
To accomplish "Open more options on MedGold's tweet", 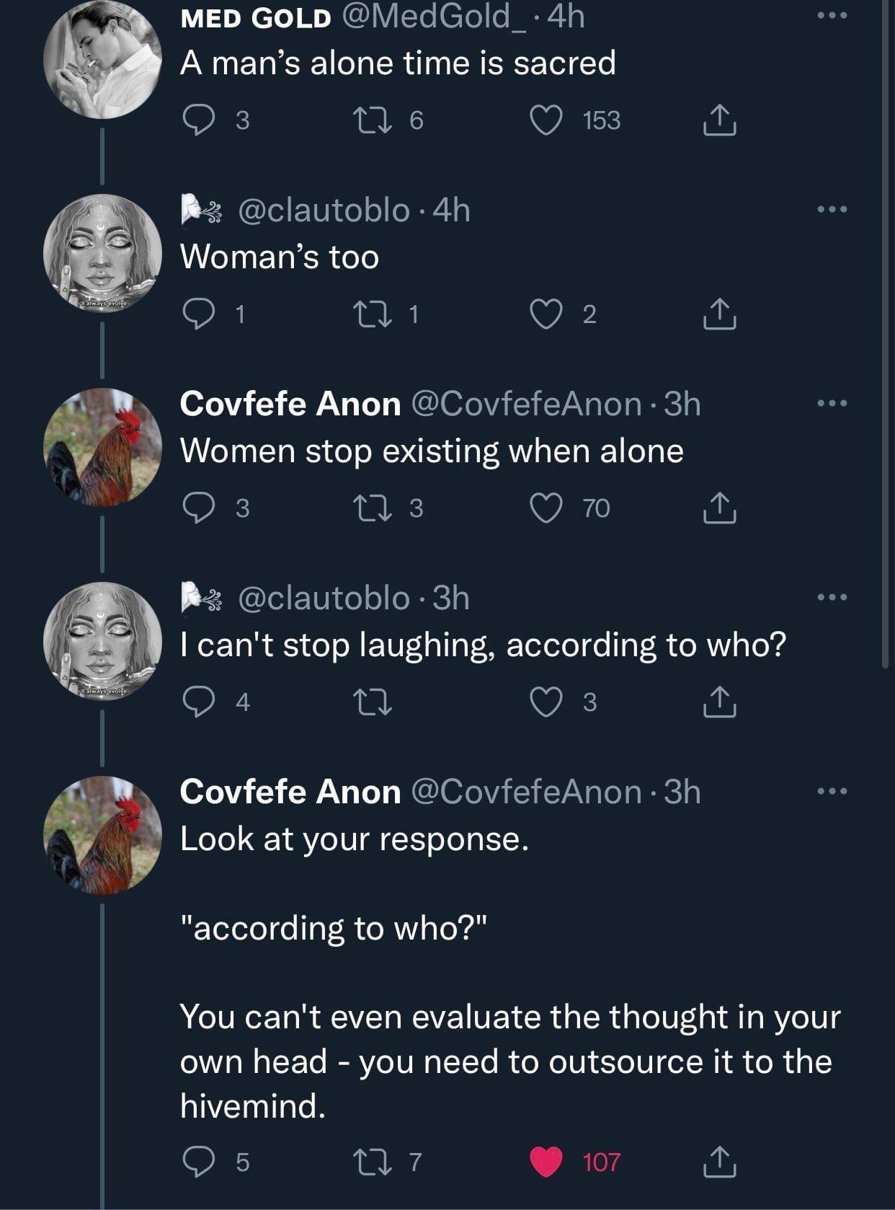I will (832, 14).
